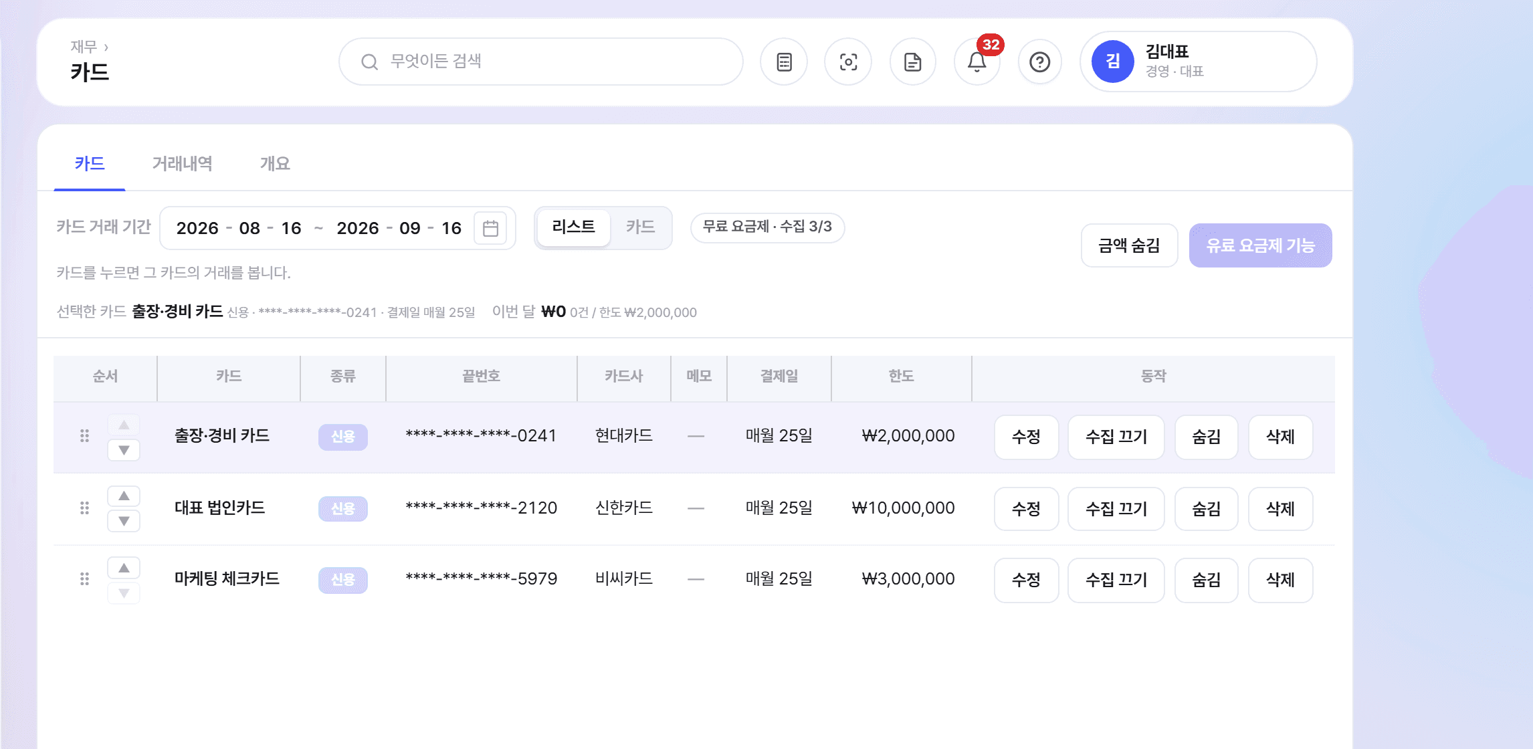The height and width of the screenshot is (749, 1533).
Task: Open 김대표 profile menu
Action: click(x=1198, y=62)
